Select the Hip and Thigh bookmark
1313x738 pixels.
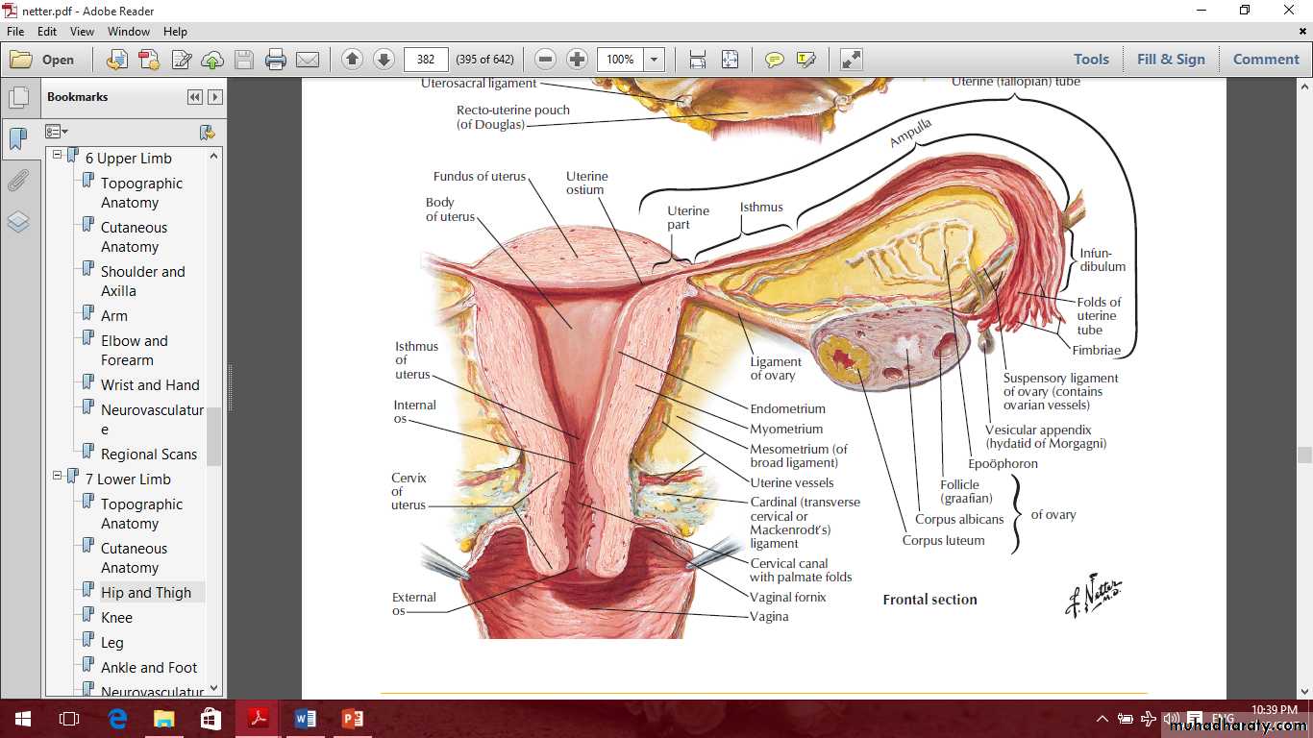[146, 593]
